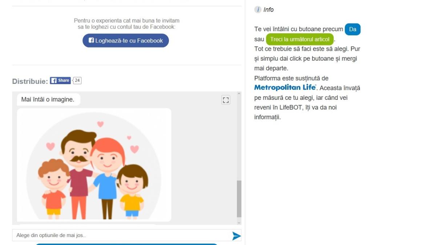The image size is (436, 245).
Task: Click the Facebook logo inside the login button
Action: [x=91, y=41]
